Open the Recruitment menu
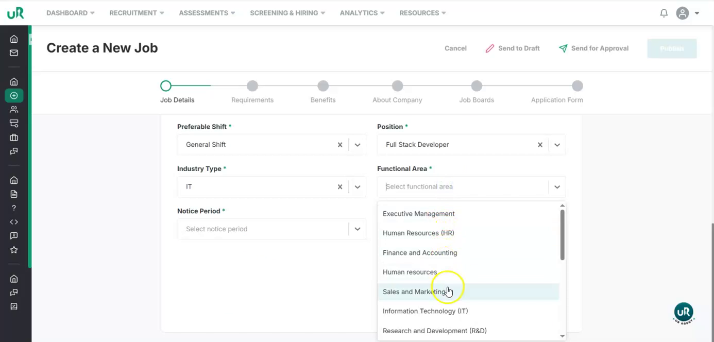The height and width of the screenshot is (342, 714). pos(137,13)
